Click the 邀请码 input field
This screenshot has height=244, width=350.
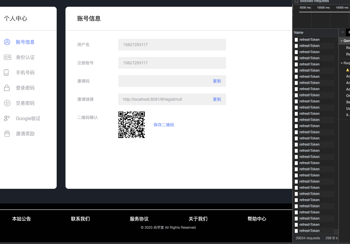click(172, 81)
